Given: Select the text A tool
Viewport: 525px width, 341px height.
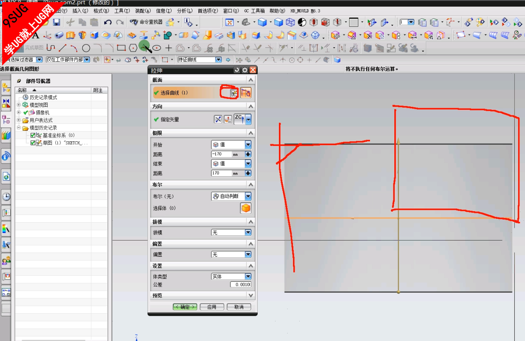Looking at the screenshot, I should tap(36, 35).
